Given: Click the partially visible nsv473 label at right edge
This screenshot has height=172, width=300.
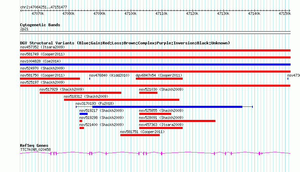Looking at the screenshot, I should 294,75.
